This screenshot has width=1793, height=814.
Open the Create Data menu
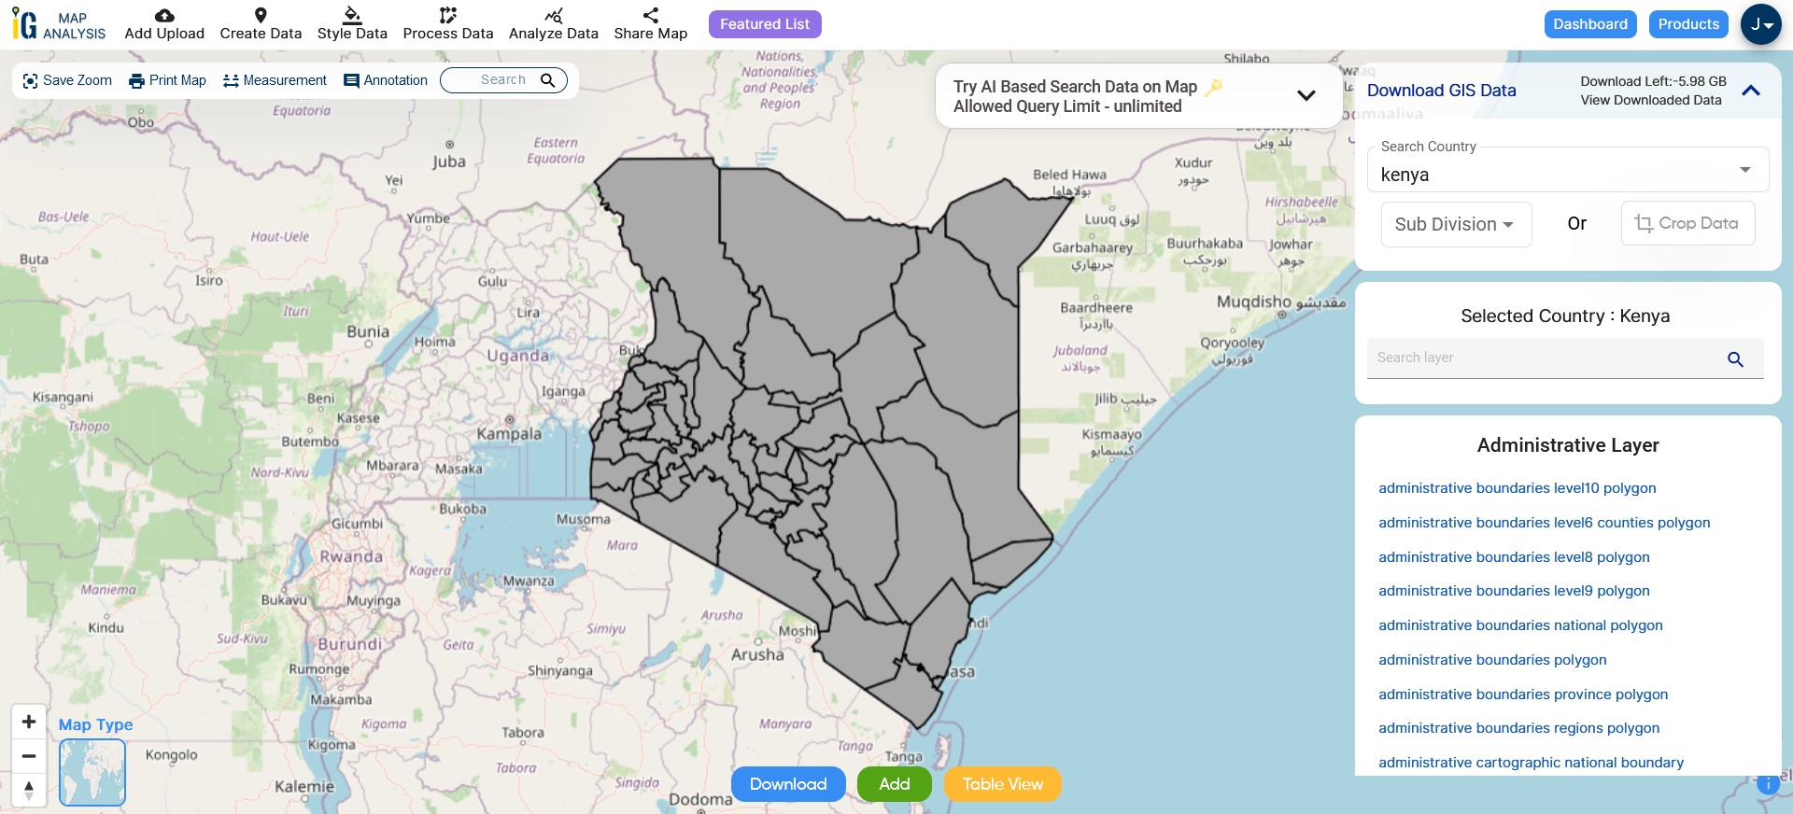261,24
